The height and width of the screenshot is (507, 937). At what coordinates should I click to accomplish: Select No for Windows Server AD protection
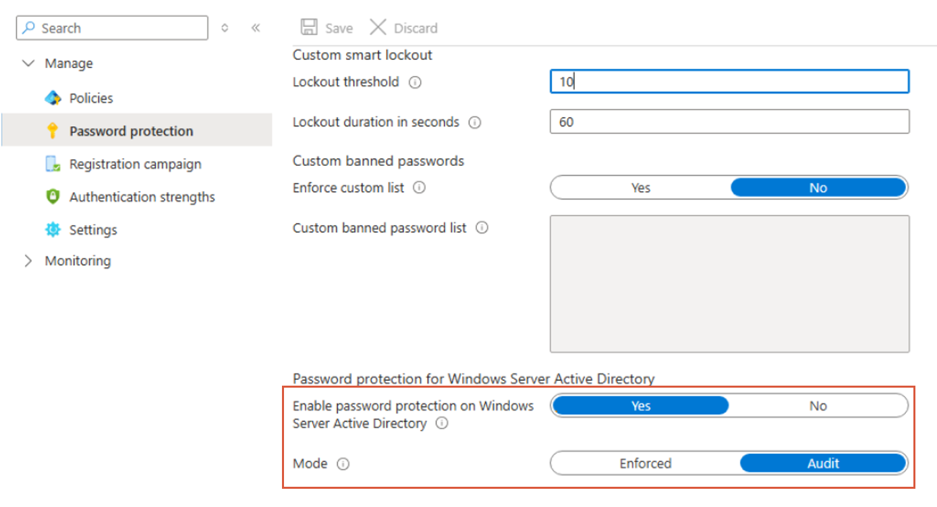pos(818,406)
